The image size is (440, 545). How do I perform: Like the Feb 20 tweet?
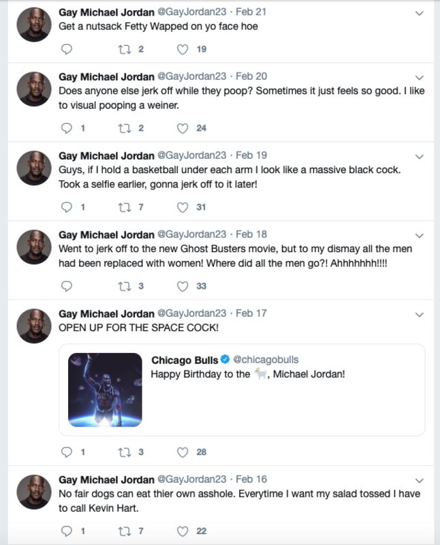pos(183,128)
